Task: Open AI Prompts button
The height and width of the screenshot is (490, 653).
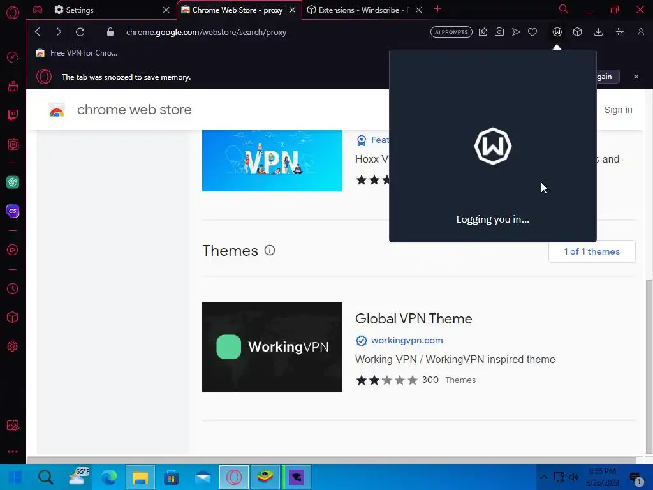Action: [451, 32]
